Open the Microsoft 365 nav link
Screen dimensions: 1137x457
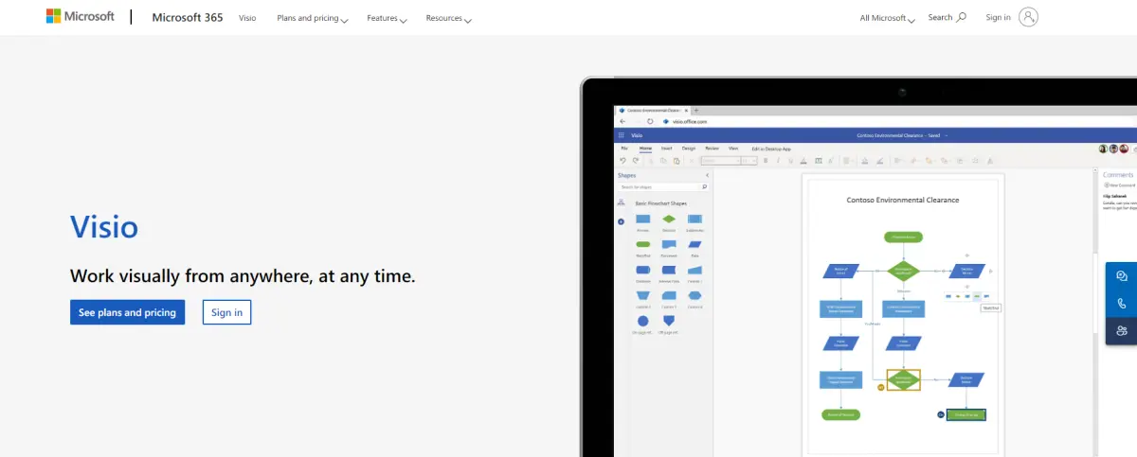[x=188, y=17]
